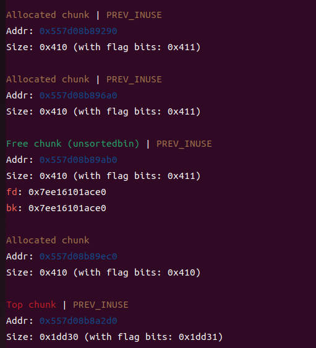Click the Size line of the unsortedbin chunk

click(103, 176)
